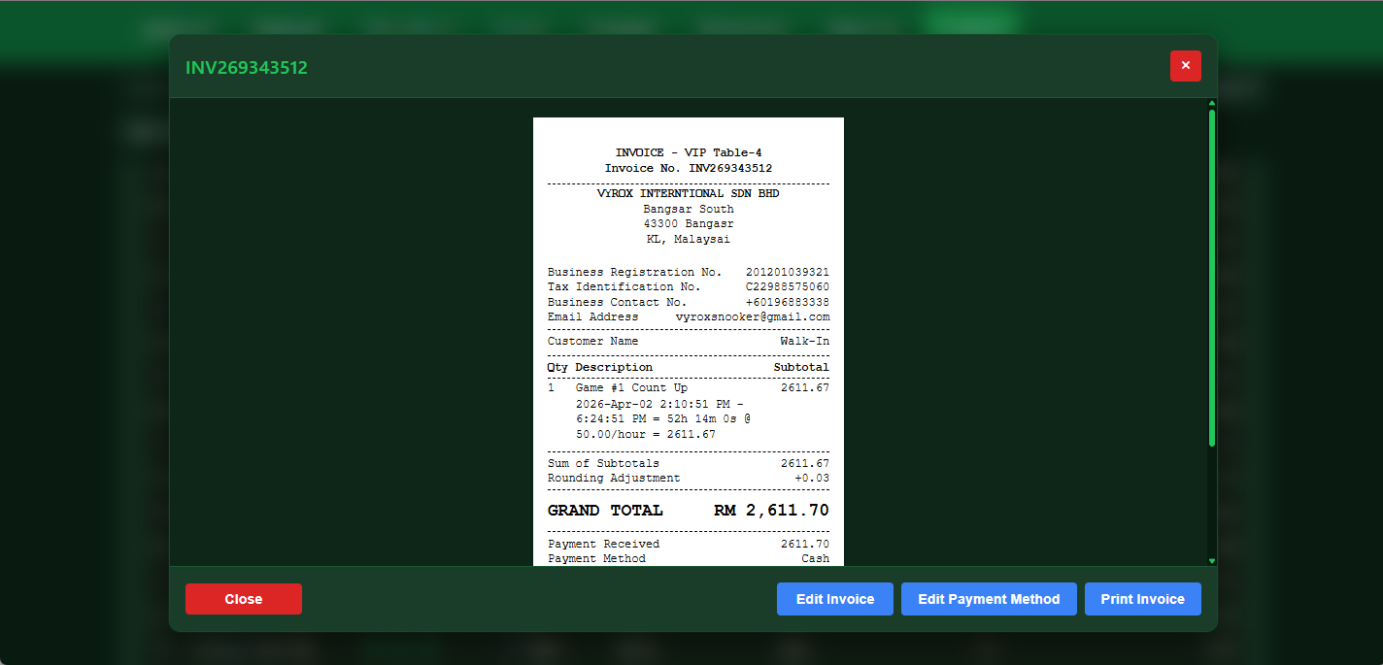The width and height of the screenshot is (1383, 665).
Task: Click the VYROX INTERNTIONAL SDN BHD header
Action: click(688, 192)
